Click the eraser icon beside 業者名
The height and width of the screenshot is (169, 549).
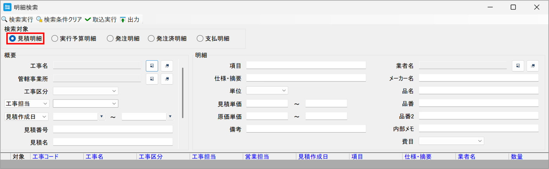coord(532,66)
